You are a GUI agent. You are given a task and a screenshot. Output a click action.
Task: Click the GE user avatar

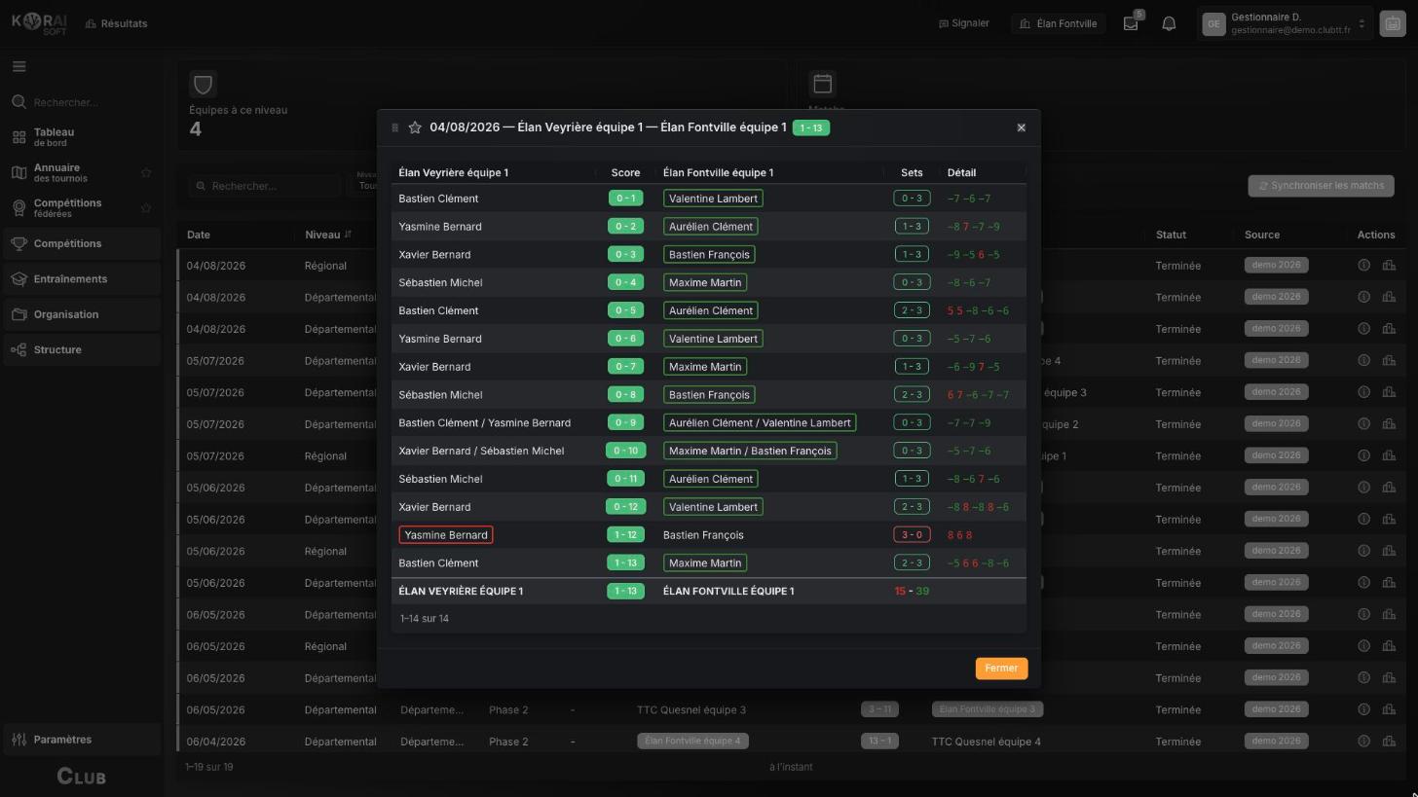[x=1213, y=24]
